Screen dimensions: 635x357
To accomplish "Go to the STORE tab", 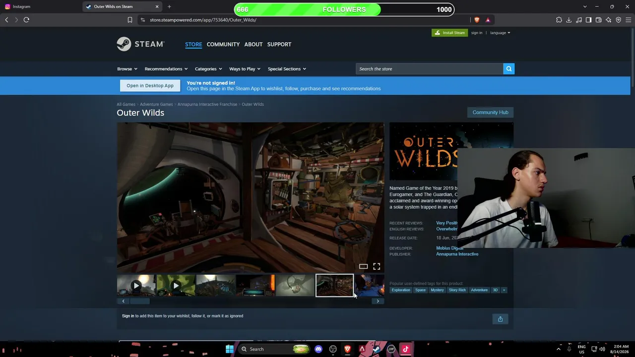I will (193, 44).
